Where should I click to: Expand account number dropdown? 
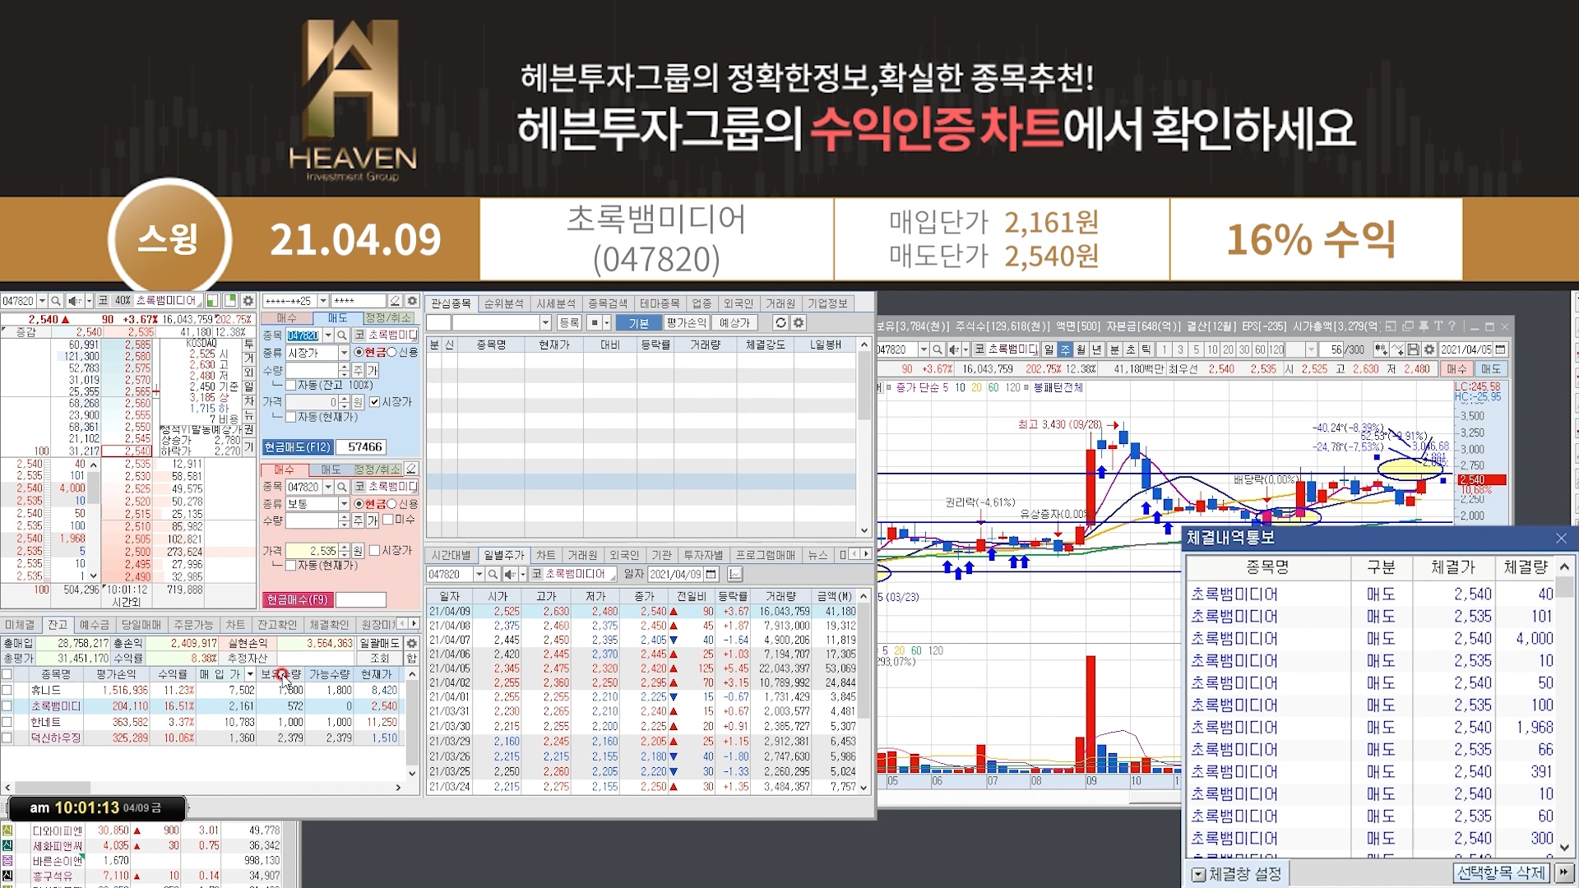[x=323, y=301]
